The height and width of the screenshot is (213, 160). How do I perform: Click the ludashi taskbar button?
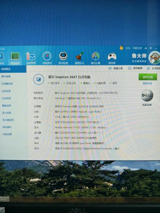click(4, 199)
